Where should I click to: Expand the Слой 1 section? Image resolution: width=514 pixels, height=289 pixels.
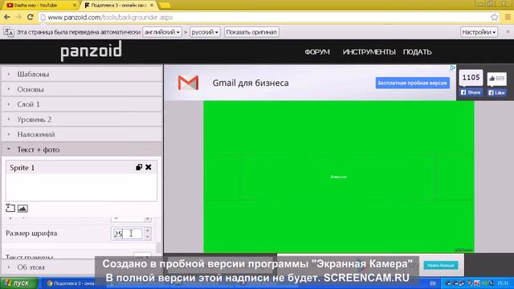(x=82, y=104)
